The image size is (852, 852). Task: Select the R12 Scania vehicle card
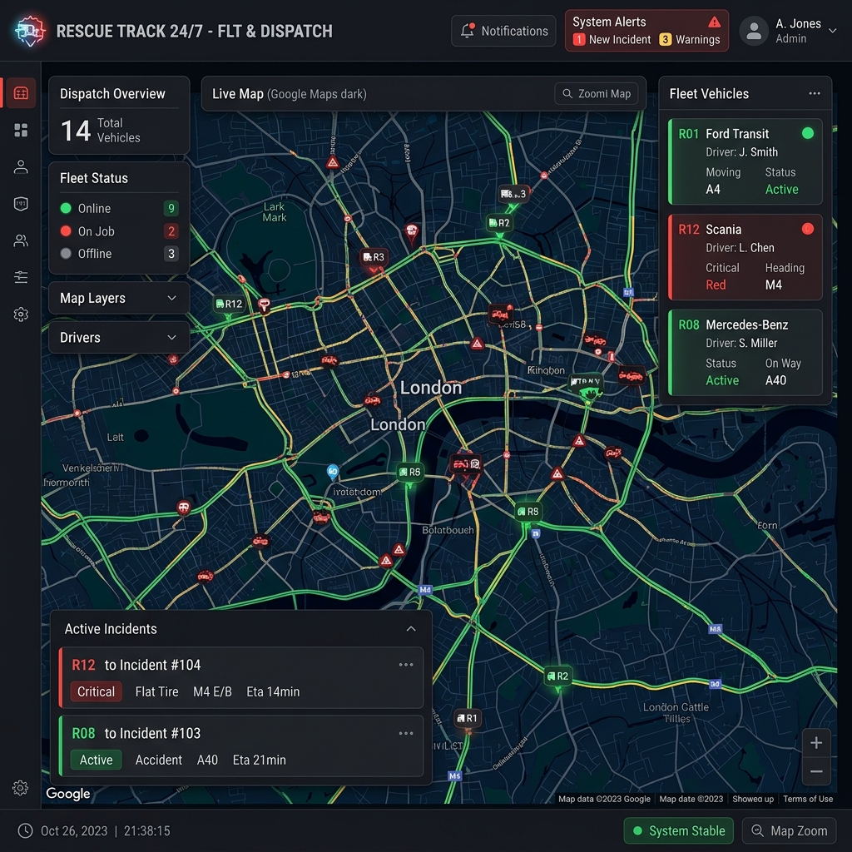[745, 257]
